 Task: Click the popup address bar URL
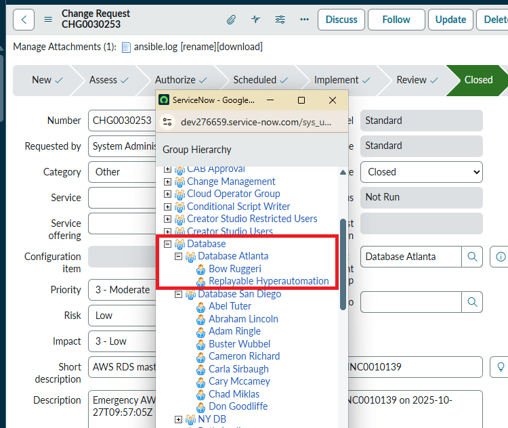click(256, 123)
